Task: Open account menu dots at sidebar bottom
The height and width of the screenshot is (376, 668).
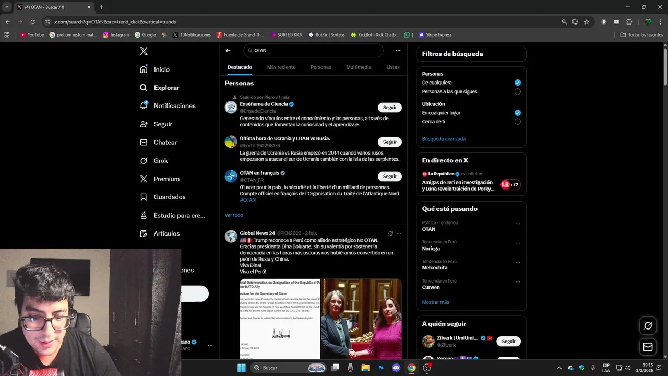Action: [210, 345]
